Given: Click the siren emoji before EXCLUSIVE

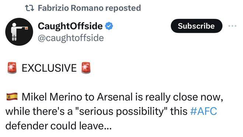Looking at the screenshot, I should [12, 68].
